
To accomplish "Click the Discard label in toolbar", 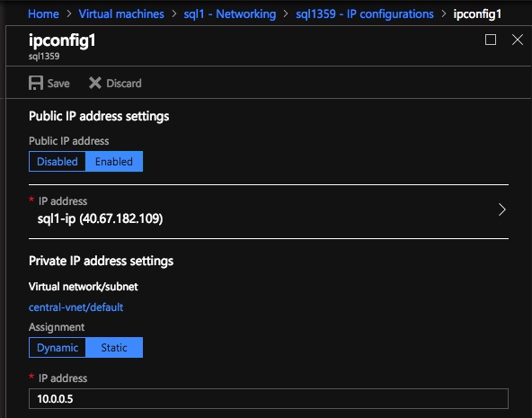I will pos(124,84).
